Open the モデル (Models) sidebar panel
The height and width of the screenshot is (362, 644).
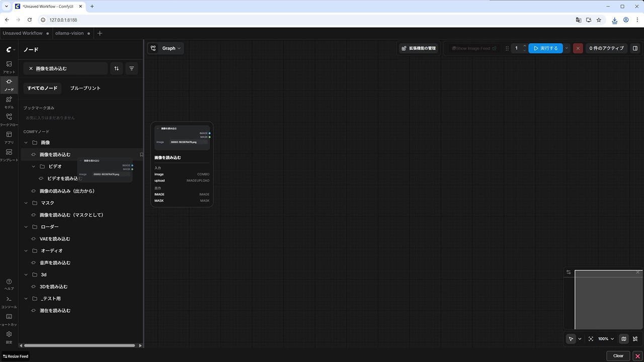(x=9, y=102)
